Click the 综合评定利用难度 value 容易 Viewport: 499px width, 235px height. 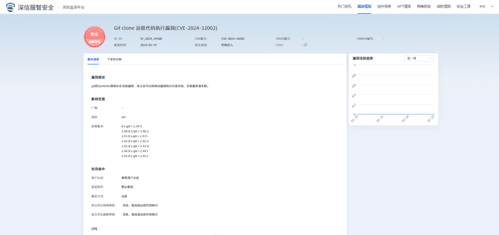pos(140,205)
